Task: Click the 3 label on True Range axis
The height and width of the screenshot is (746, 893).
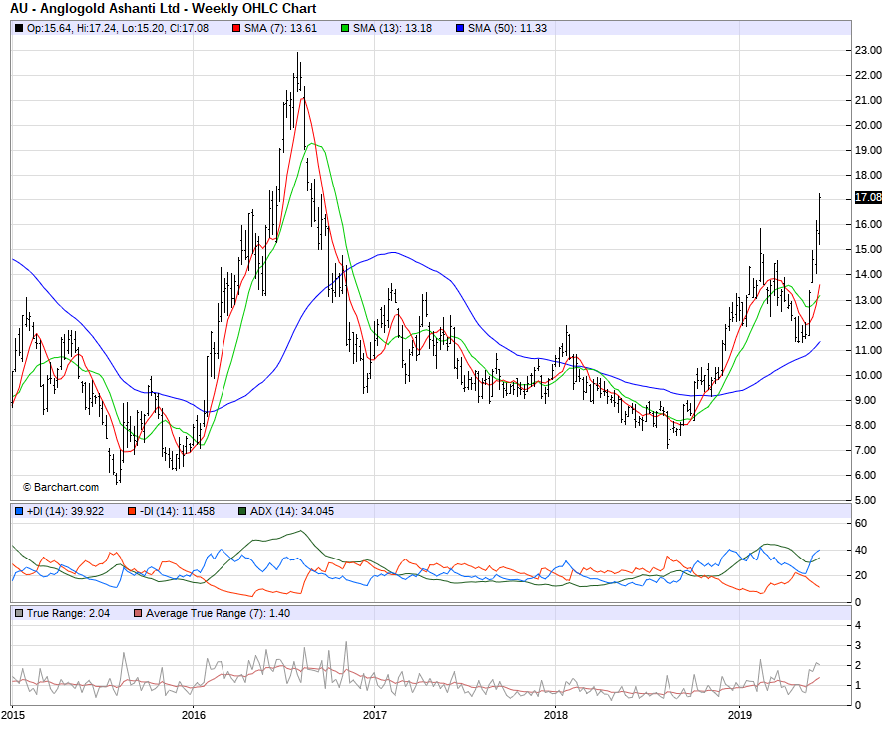Action: 858,645
